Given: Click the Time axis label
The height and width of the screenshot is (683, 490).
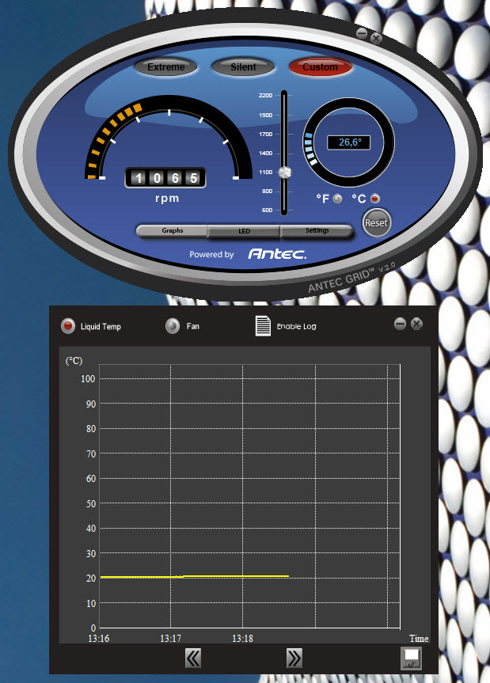Looking at the screenshot, I should click(x=419, y=639).
